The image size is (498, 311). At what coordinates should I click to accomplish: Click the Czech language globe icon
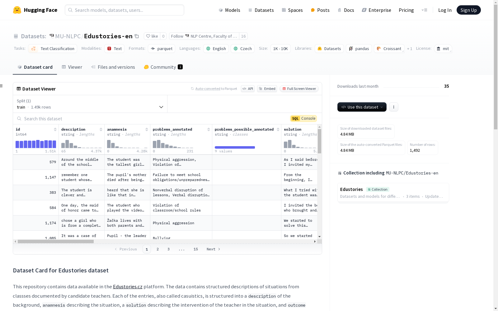[236, 49]
